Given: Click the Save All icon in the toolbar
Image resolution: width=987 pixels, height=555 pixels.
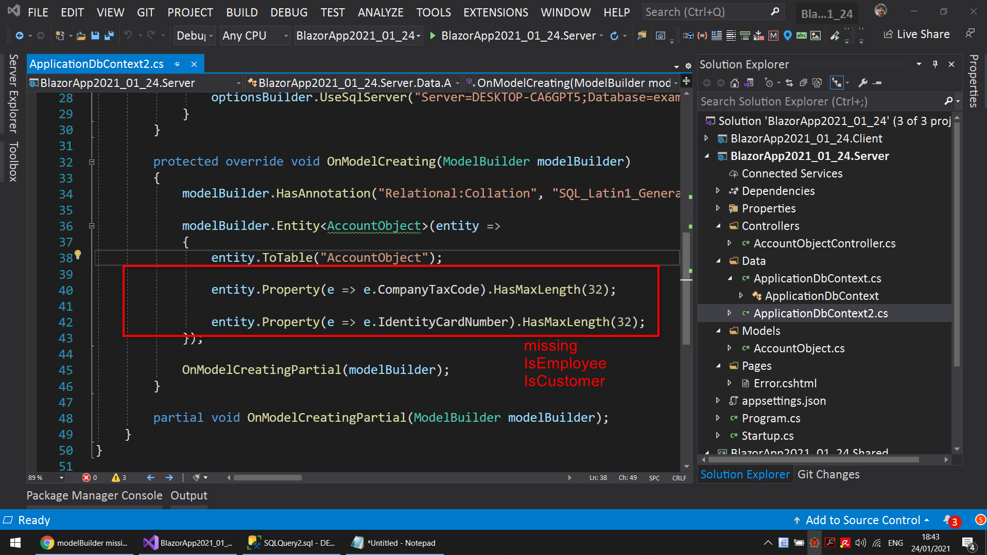Looking at the screenshot, I should coord(110,35).
